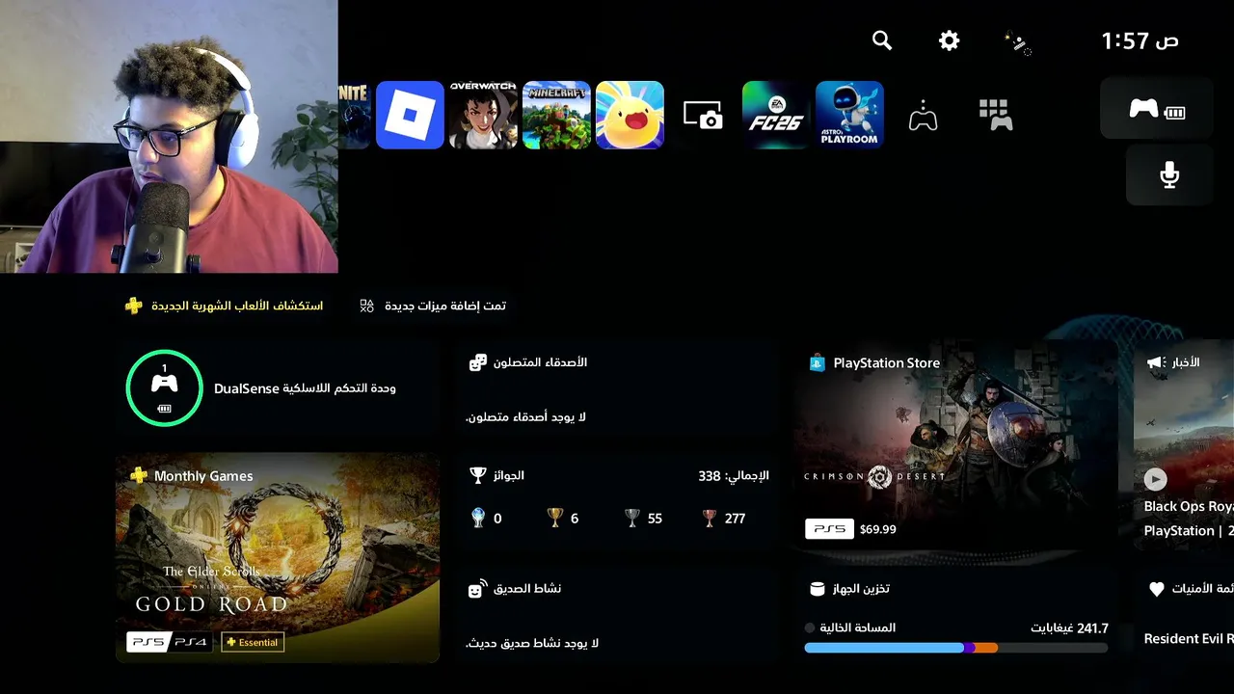Select the DualSense wireless controller card

point(278,388)
